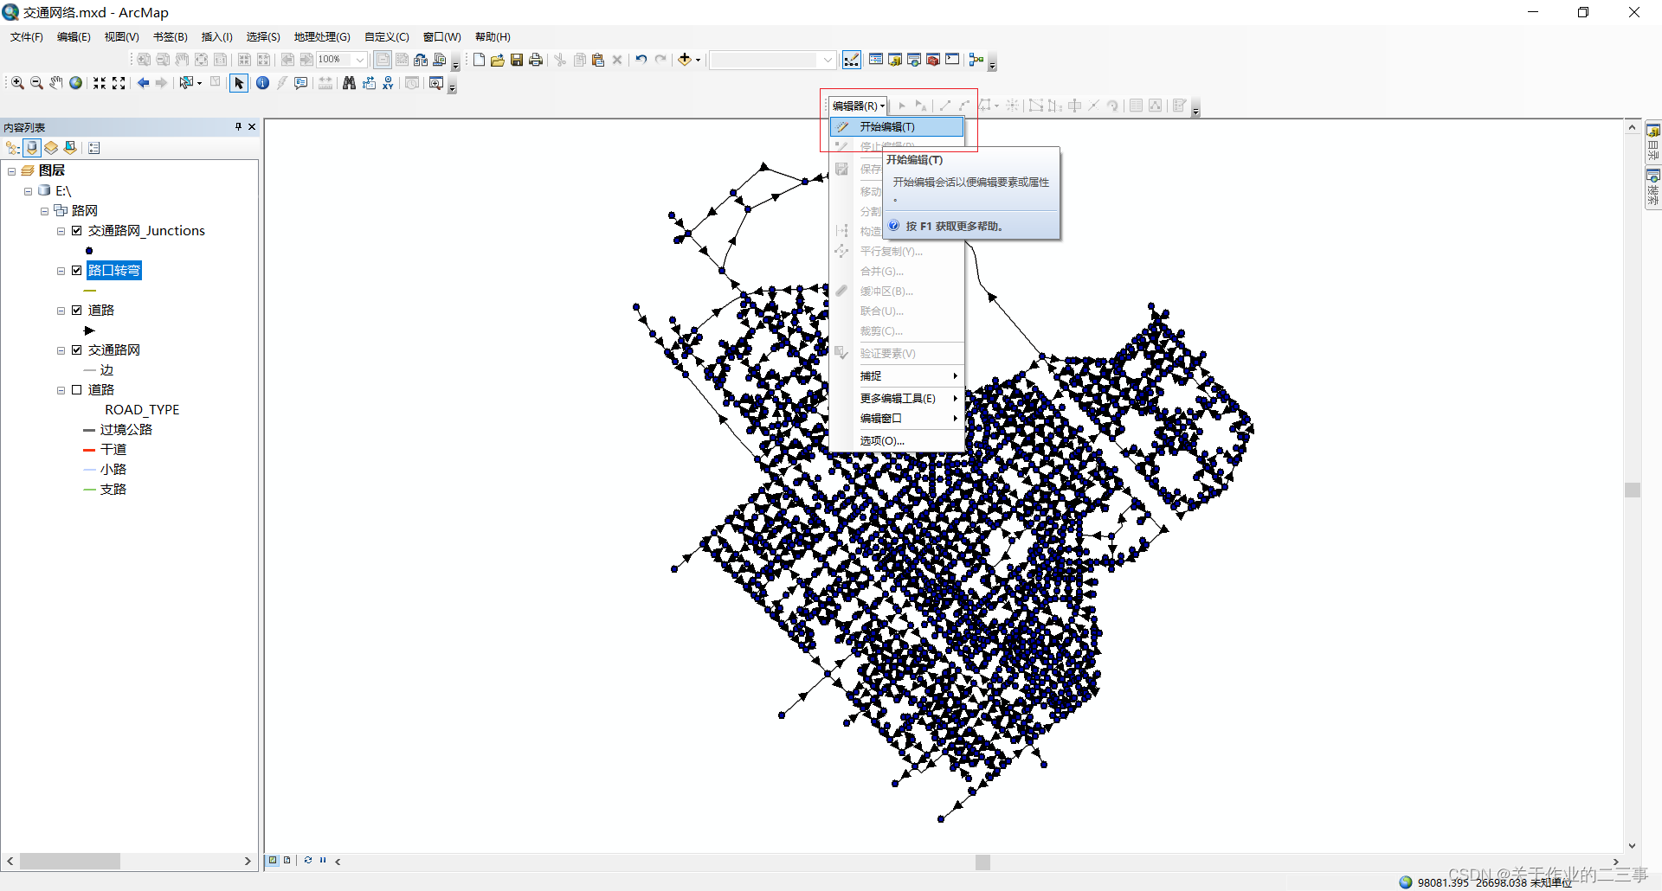The width and height of the screenshot is (1662, 891).
Task: Open the Find Route tool
Action: click(369, 83)
